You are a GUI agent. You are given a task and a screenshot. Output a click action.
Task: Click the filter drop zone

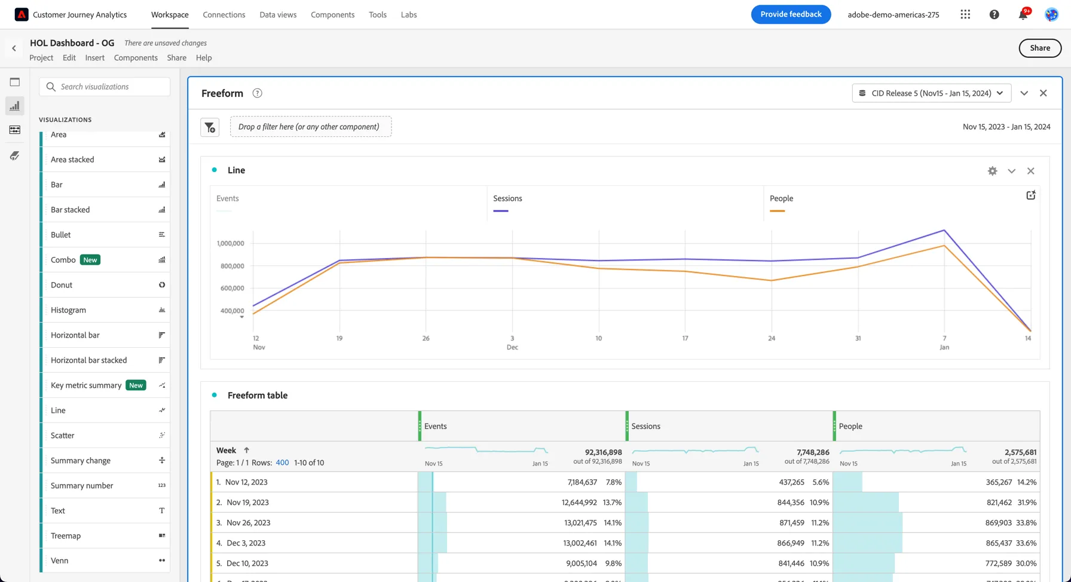point(311,127)
